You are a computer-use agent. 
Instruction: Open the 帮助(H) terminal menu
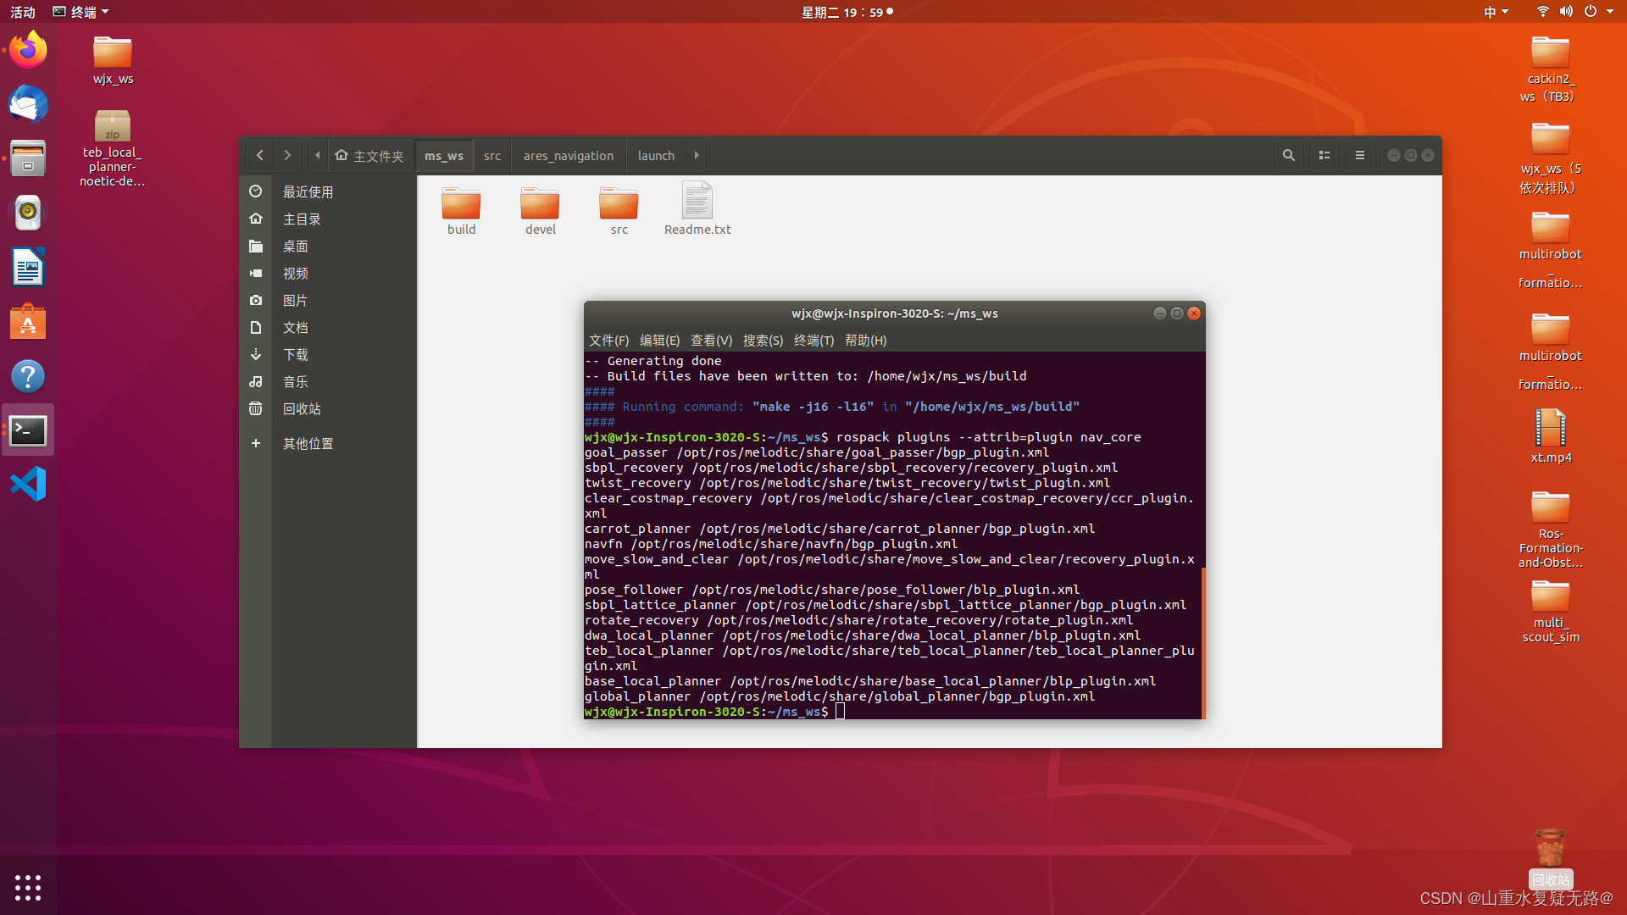pos(865,340)
